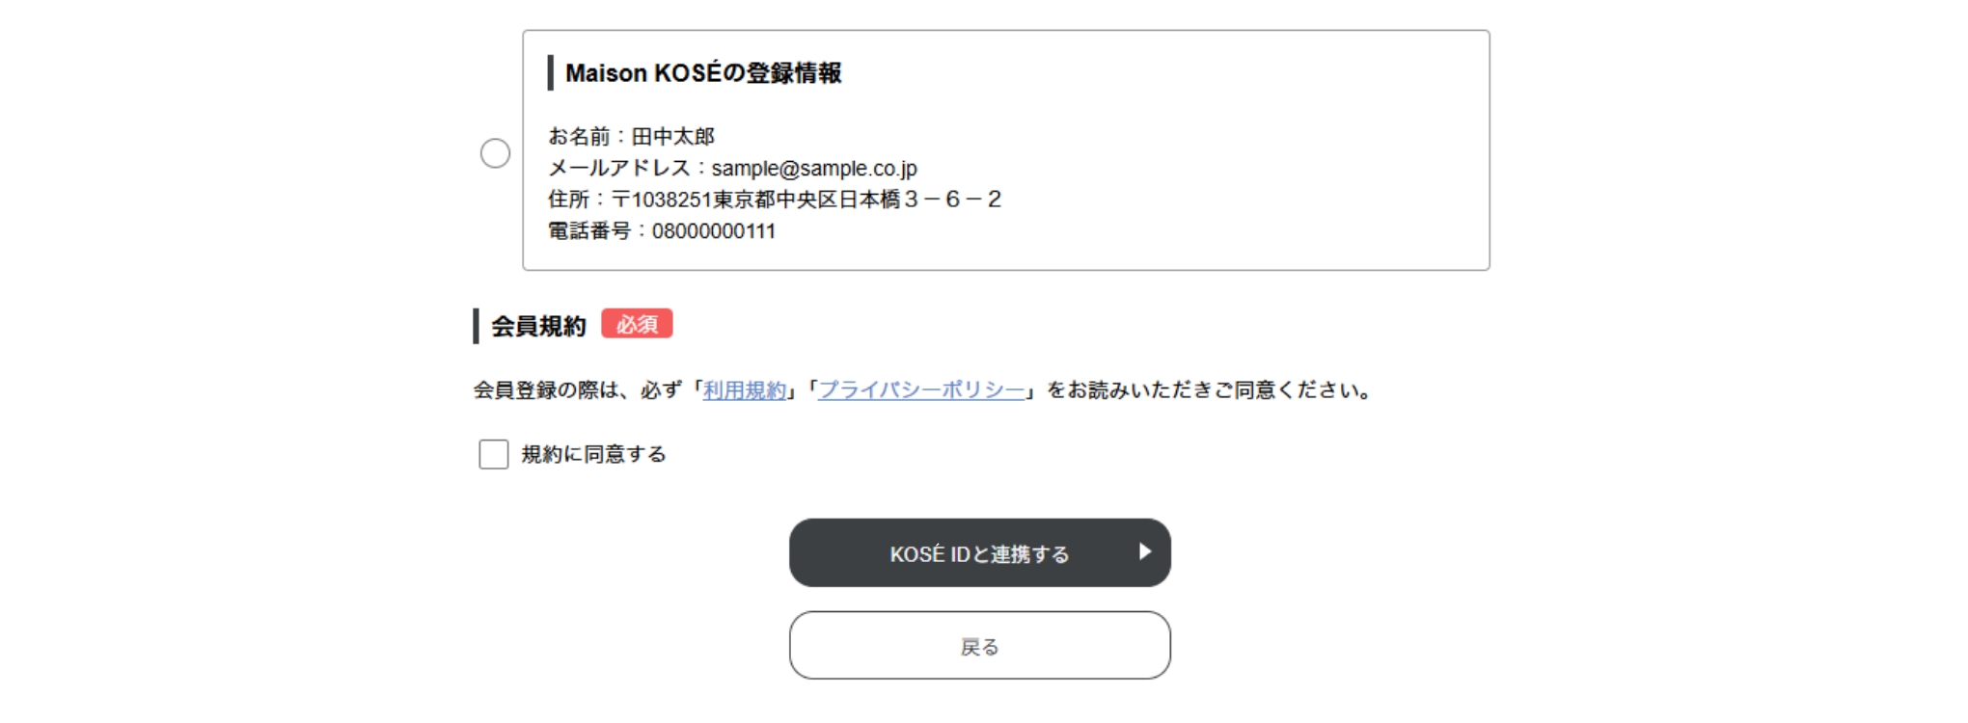The width and height of the screenshot is (1968, 723).
Task: Click the red 必須 badge
Action: tap(637, 324)
